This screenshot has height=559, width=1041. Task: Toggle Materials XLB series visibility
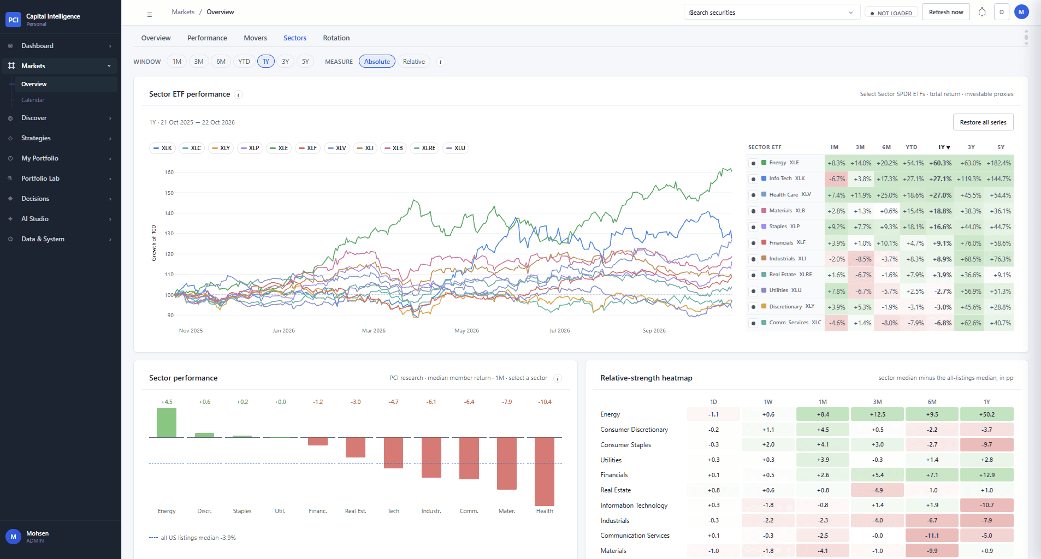pos(753,211)
